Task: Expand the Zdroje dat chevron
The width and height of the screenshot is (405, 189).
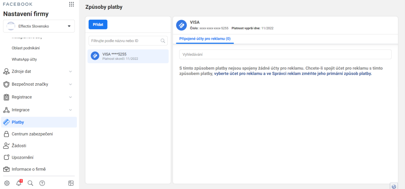Action: click(x=70, y=72)
